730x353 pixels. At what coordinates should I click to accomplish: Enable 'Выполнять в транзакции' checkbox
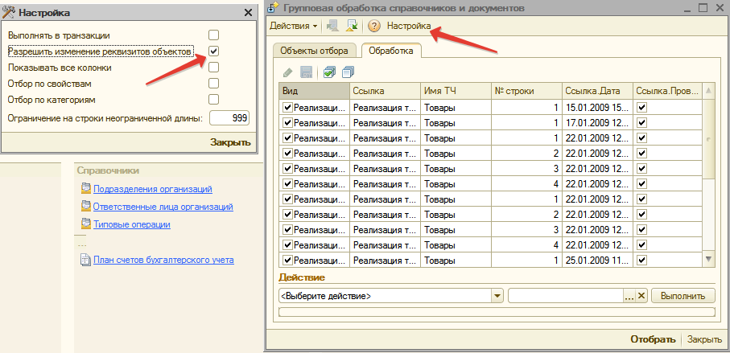point(213,35)
